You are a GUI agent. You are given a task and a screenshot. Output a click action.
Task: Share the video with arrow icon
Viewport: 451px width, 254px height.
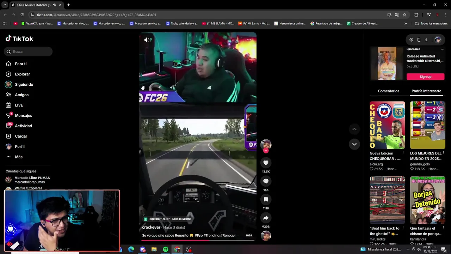pos(266,218)
